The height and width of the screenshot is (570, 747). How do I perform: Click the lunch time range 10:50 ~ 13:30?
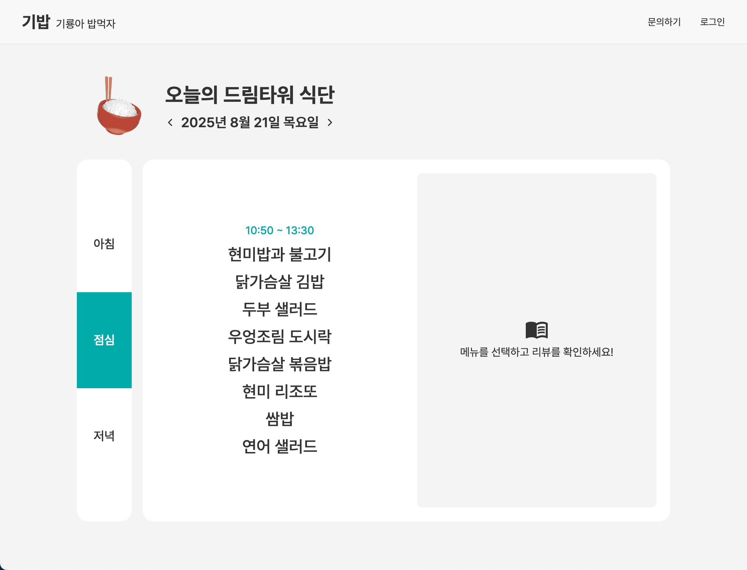[x=280, y=231]
